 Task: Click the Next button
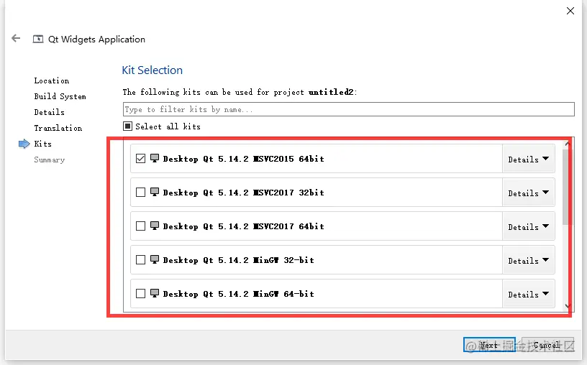[x=489, y=344]
